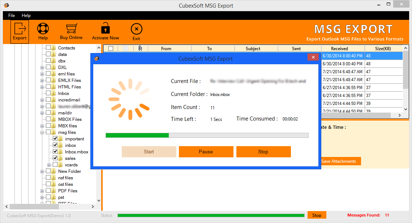Uncheck the Inbox.mbox checkbox

(55, 152)
